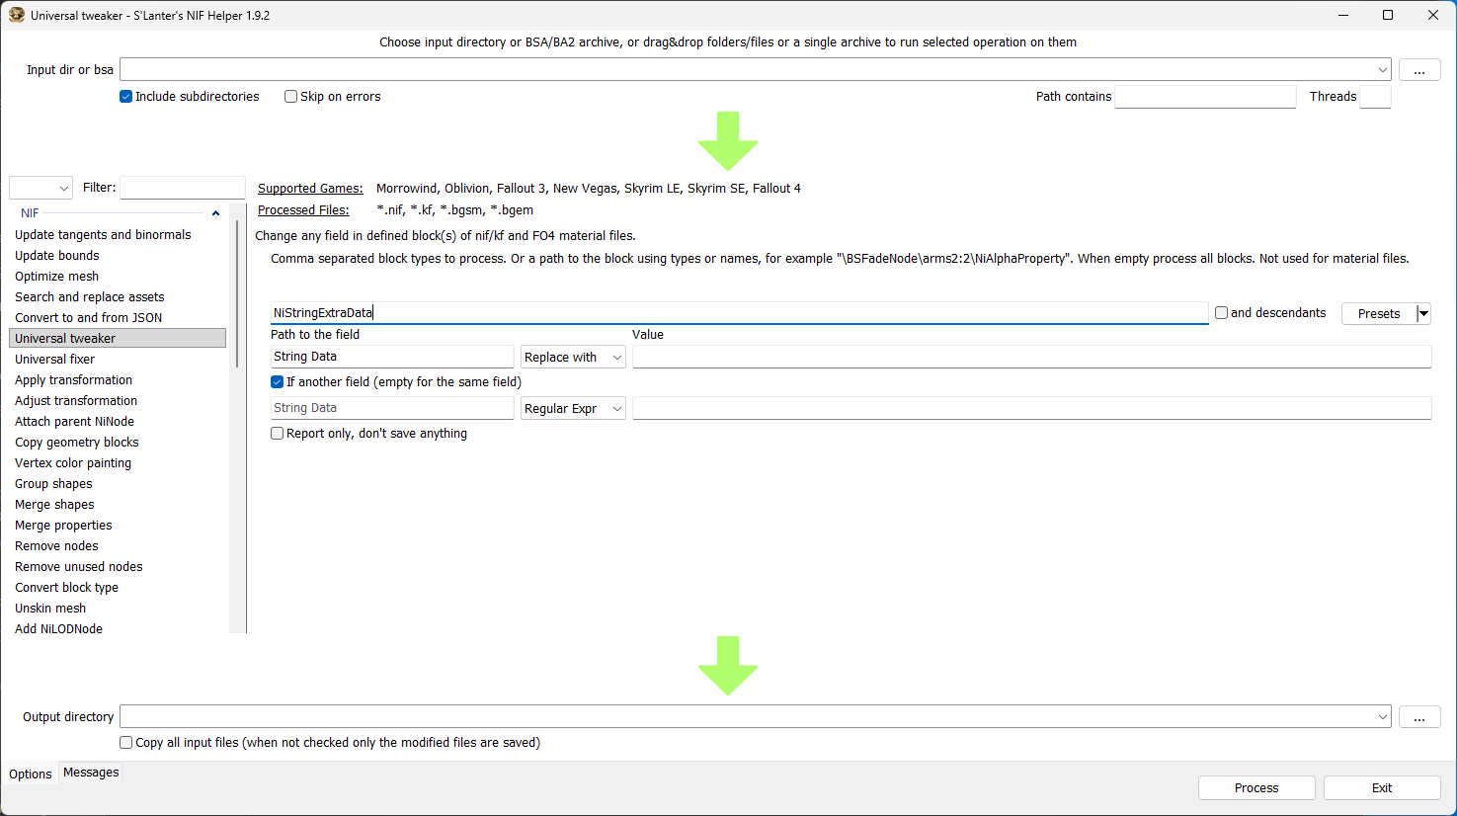
Task: Click the NIF Helper app icon in title bar
Action: coord(16,15)
